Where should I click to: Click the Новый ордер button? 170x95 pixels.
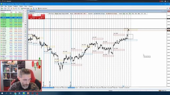(25, 8)
